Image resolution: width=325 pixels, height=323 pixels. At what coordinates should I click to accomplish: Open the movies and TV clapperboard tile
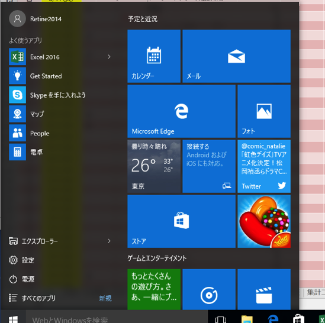[x=264, y=289]
